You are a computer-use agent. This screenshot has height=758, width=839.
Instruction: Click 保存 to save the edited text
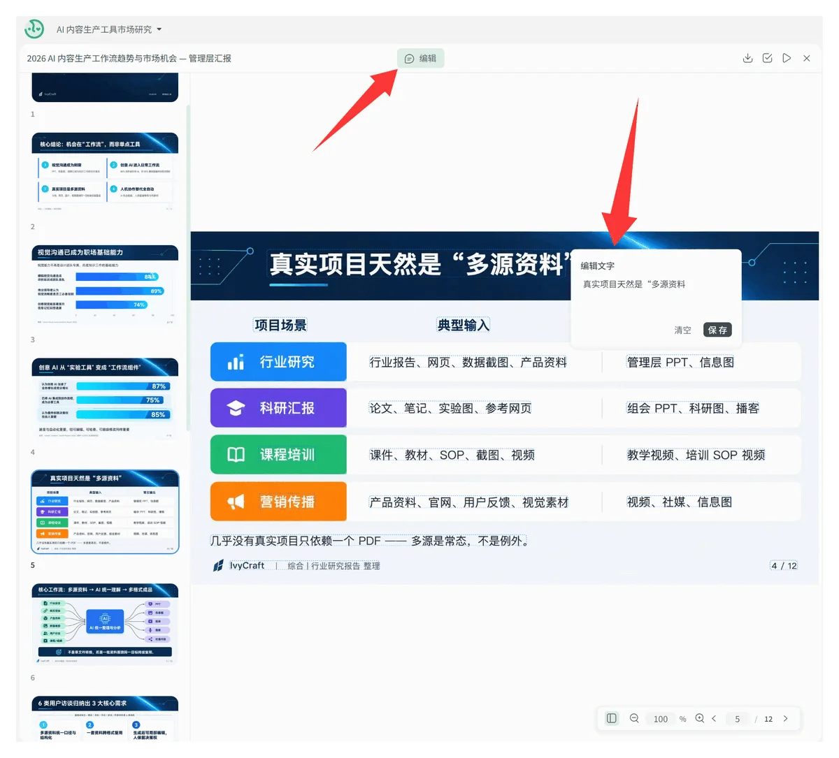(x=717, y=330)
